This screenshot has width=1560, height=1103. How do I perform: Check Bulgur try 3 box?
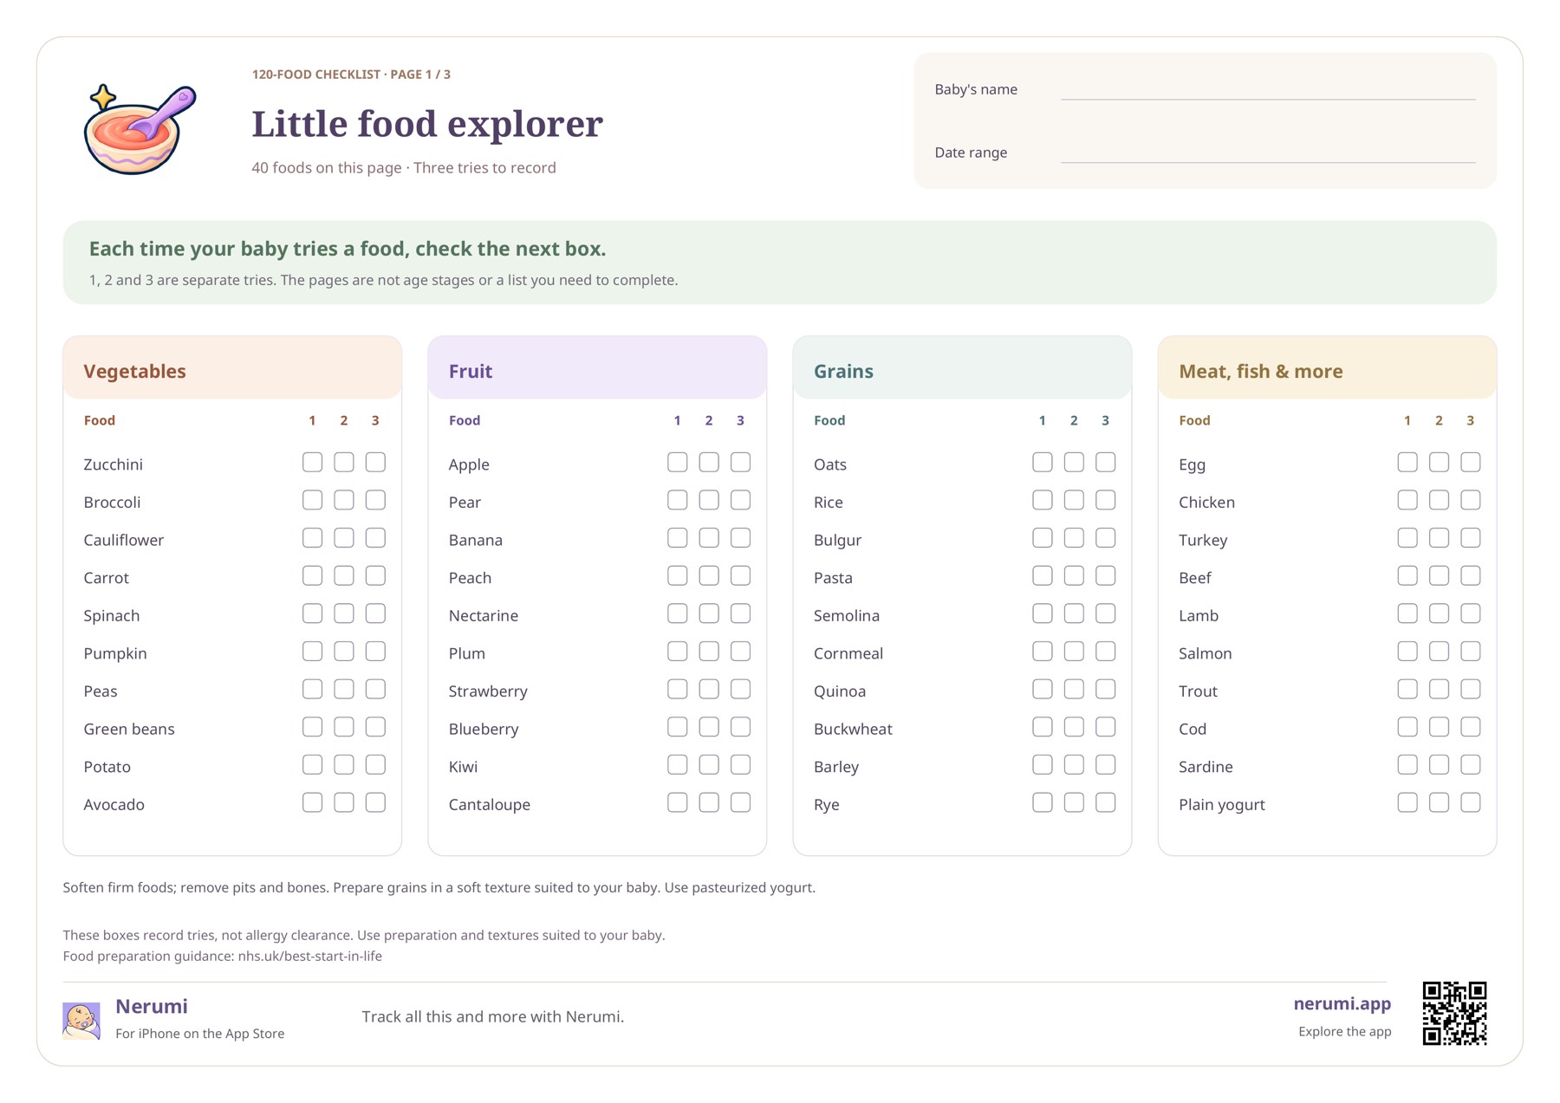pos(1106,538)
